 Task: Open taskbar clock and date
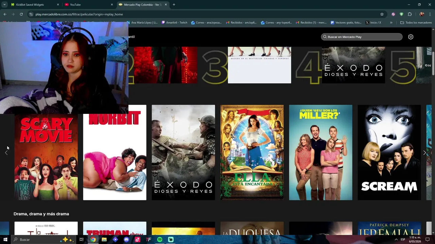(415, 240)
